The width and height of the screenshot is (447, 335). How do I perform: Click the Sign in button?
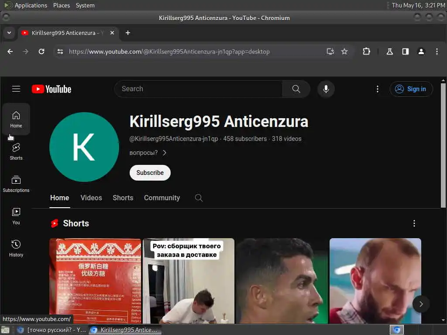tap(411, 89)
